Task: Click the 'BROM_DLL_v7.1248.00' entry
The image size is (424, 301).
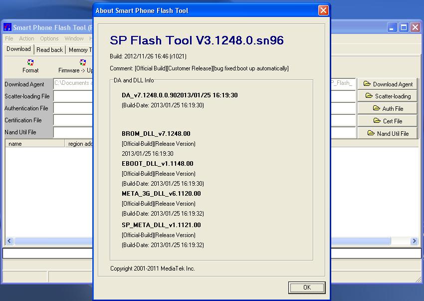Action: (x=156, y=134)
